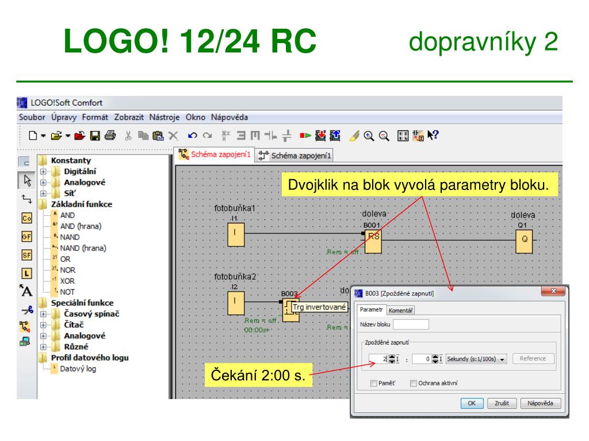Select the Co constants tool

click(26, 218)
